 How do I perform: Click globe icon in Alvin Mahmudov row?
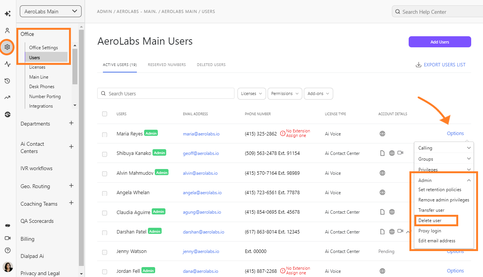tap(382, 173)
